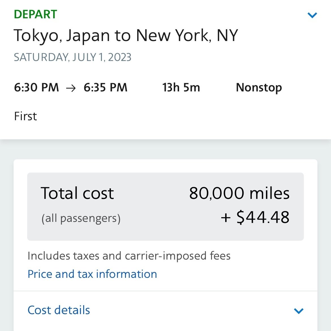331x331 pixels.
Task: Click the 13h 5m flight duration
Action: coord(181,88)
